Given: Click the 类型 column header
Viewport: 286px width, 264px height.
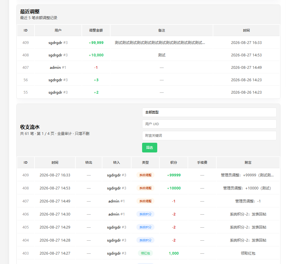Looking at the screenshot, I should pos(145,162).
